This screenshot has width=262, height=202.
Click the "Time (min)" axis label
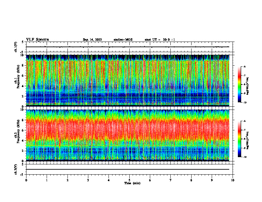click(132, 183)
